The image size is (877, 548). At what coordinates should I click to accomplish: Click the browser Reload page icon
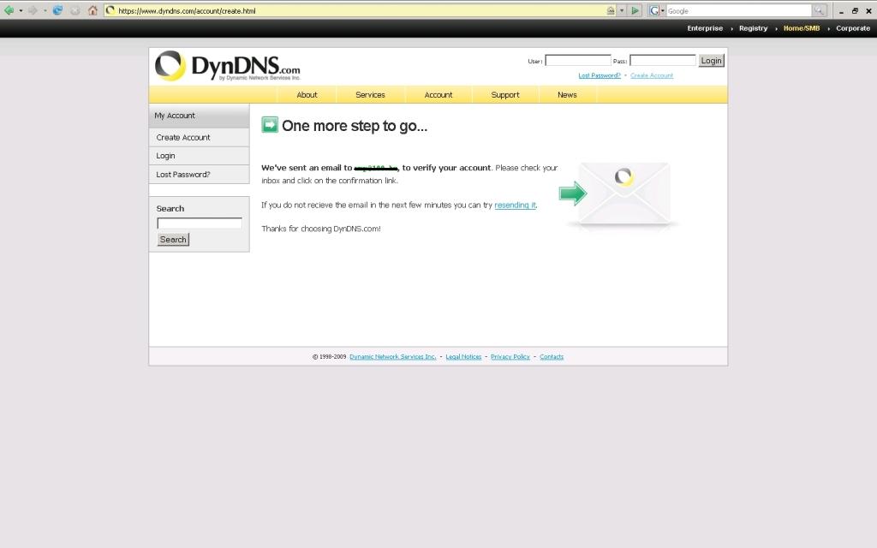tap(57, 10)
